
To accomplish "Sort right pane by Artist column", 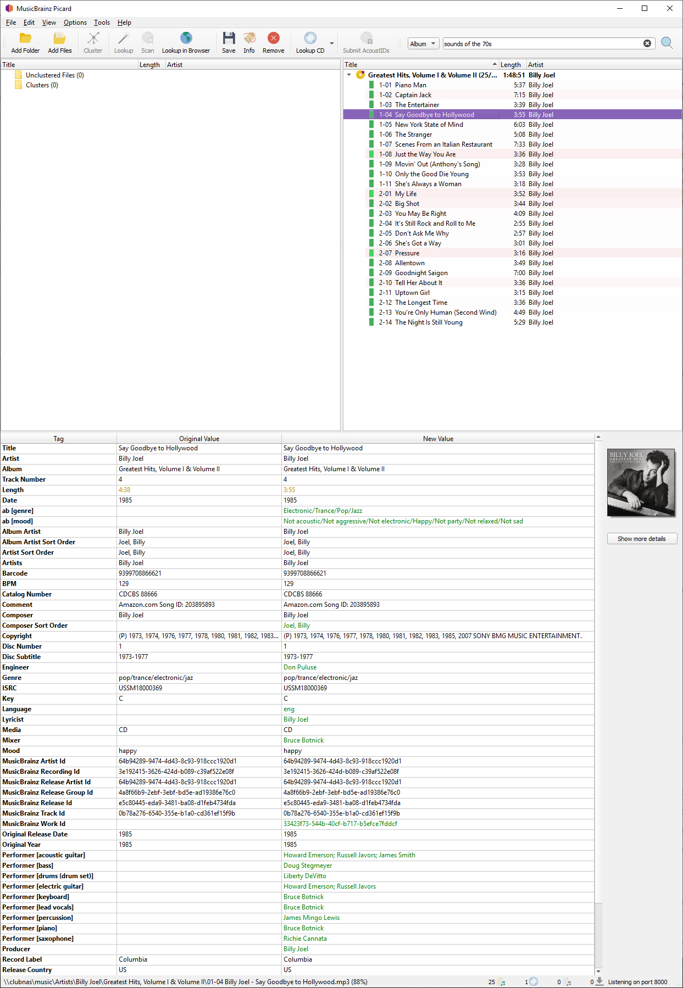I will [604, 64].
